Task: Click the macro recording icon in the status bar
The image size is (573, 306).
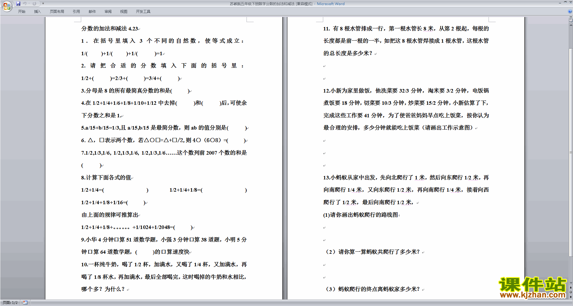Action: 25,303
